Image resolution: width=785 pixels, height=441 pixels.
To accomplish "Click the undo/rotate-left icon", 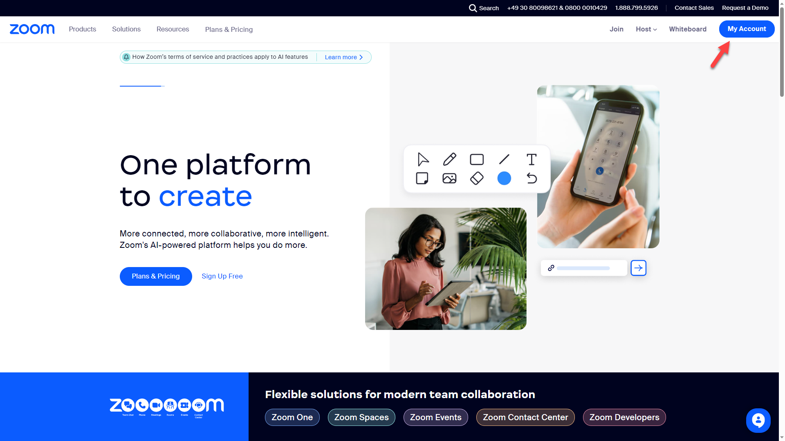I will tap(531, 178).
